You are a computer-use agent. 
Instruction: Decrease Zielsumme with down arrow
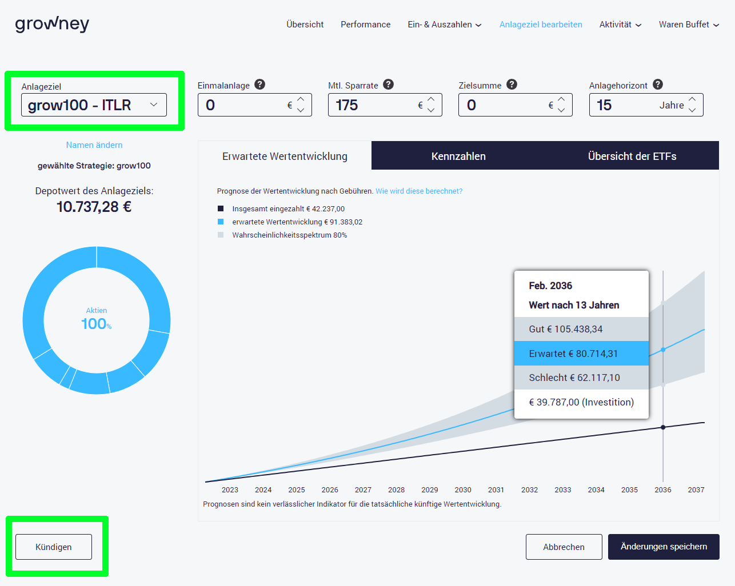[561, 110]
